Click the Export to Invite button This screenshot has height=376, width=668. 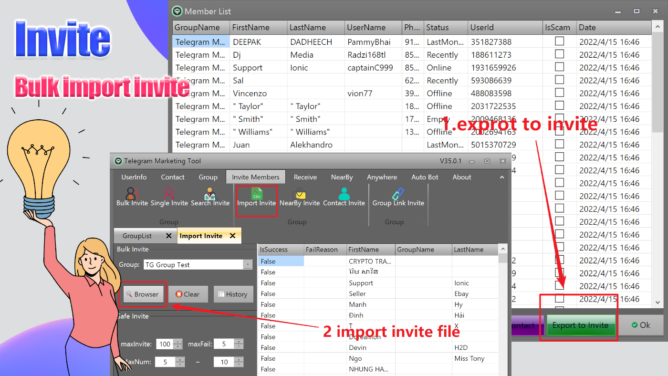[580, 325]
